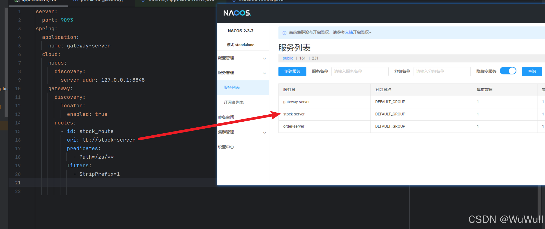
Task: Click the info icon in the auth notice
Action: [284, 33]
